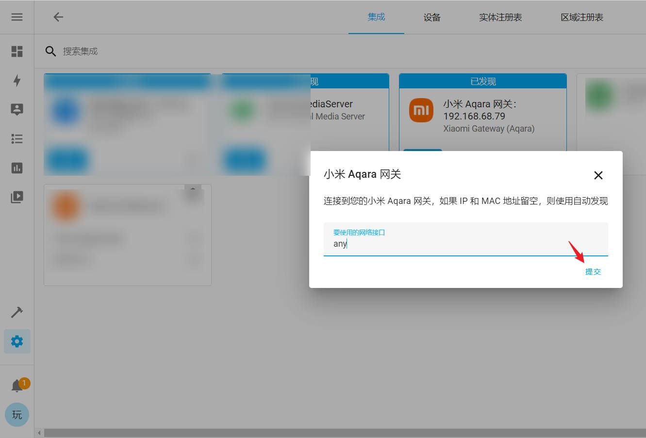
Task: Go back with the arrow icon
Action: coord(58,17)
